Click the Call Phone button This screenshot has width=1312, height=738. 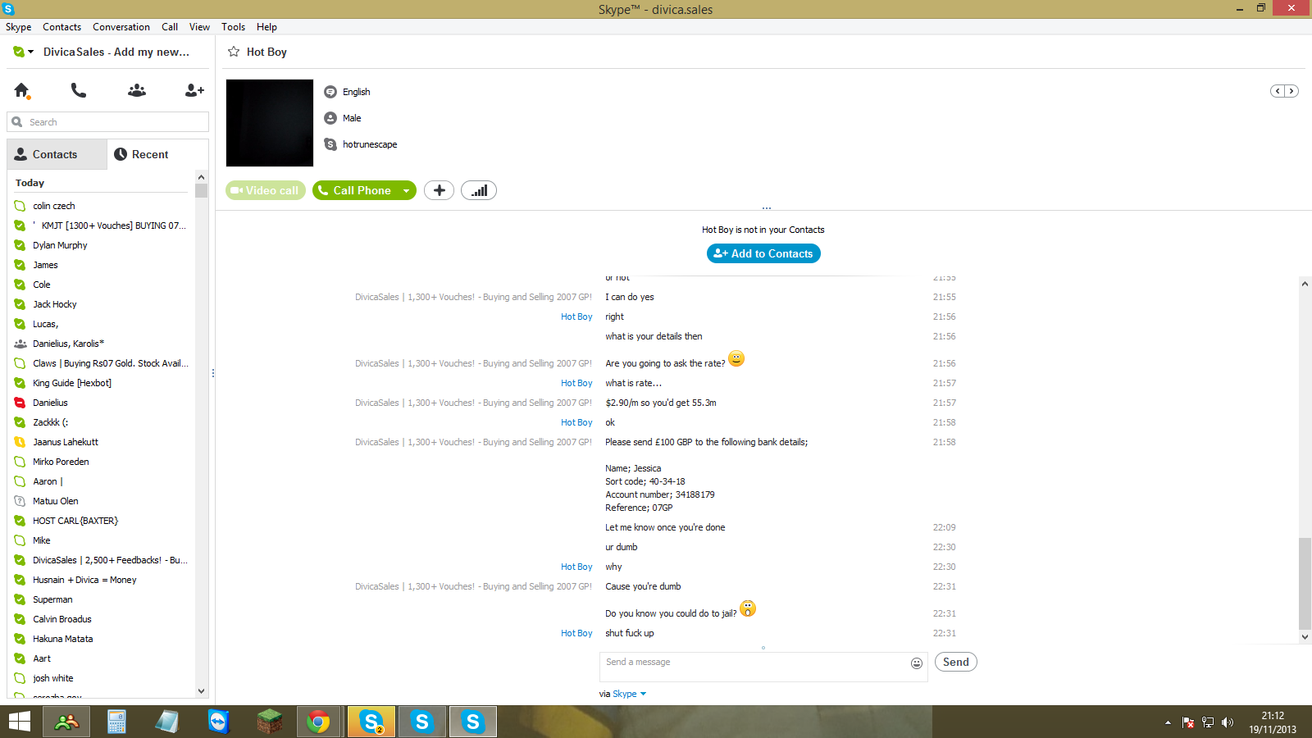point(355,190)
